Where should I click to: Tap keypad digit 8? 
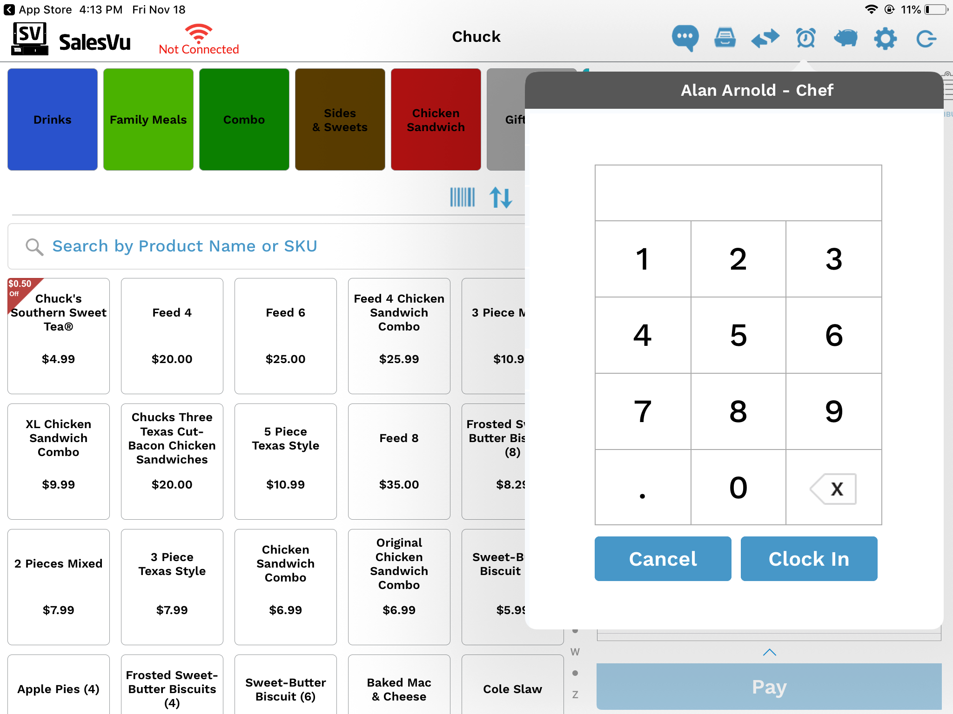pos(738,411)
